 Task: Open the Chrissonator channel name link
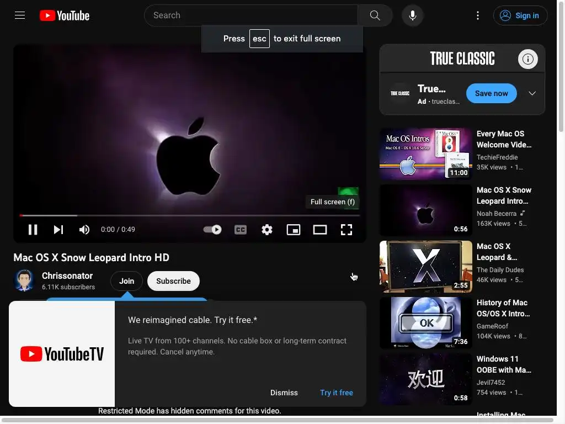[x=67, y=276]
